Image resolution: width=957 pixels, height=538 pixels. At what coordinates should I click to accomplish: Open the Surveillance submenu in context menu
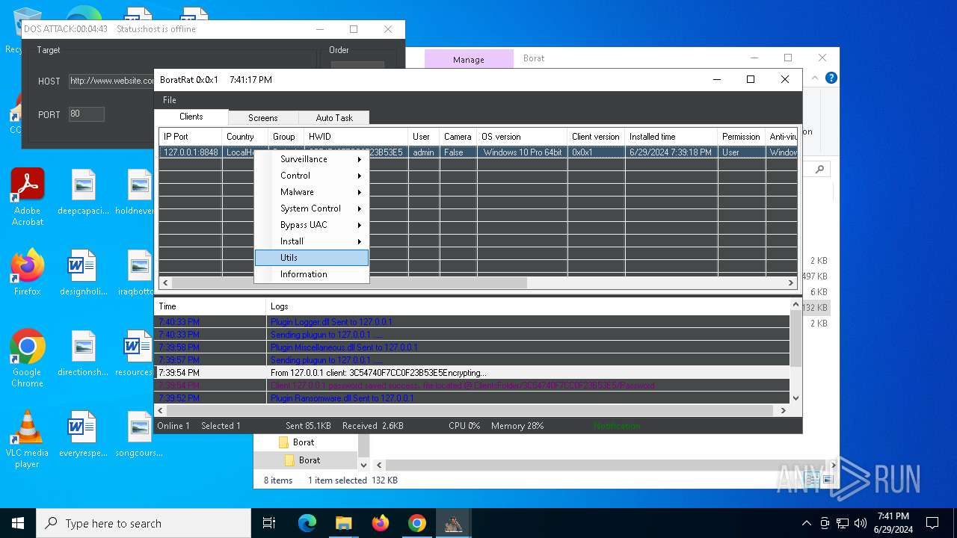point(312,159)
